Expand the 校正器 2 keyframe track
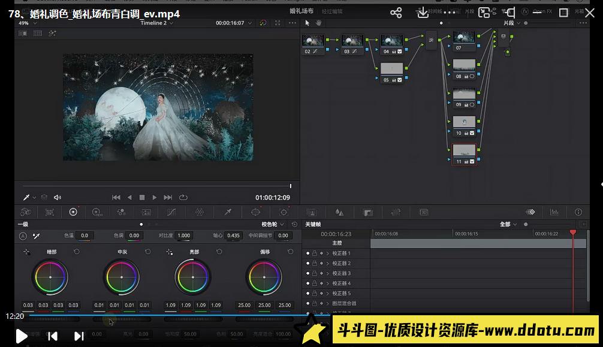Image resolution: width=603 pixels, height=347 pixels. click(328, 263)
